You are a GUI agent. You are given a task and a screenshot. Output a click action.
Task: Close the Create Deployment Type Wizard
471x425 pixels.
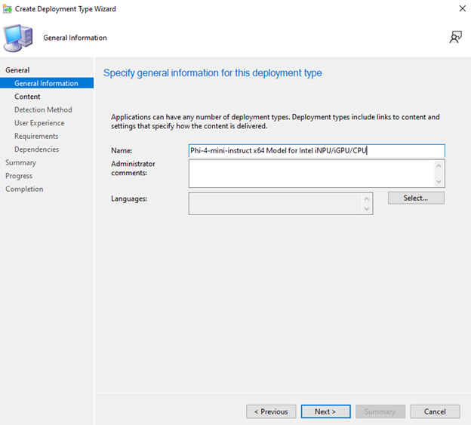tap(462, 8)
